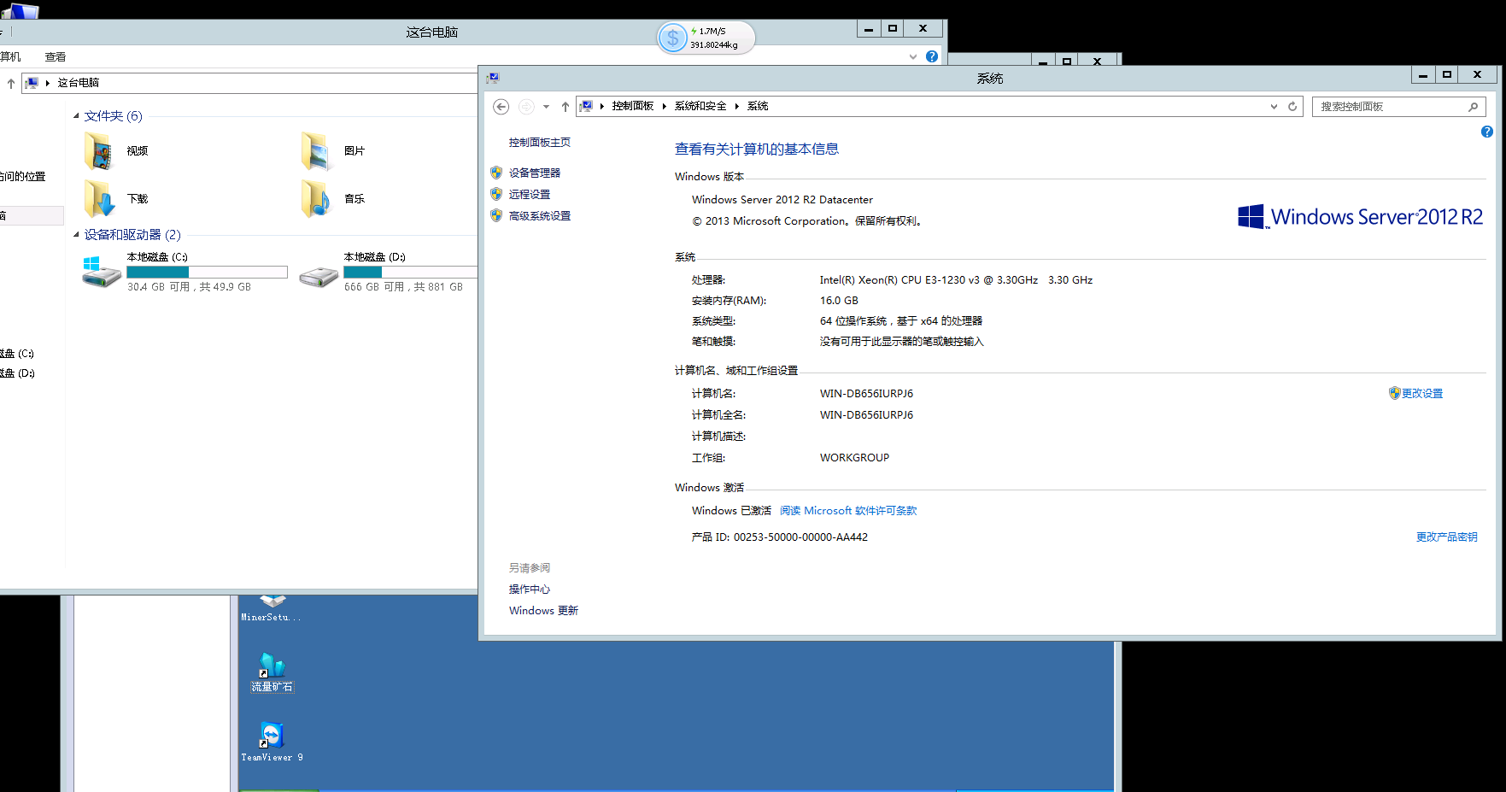Click the search magnifier in control panel

pyautogui.click(x=1473, y=107)
